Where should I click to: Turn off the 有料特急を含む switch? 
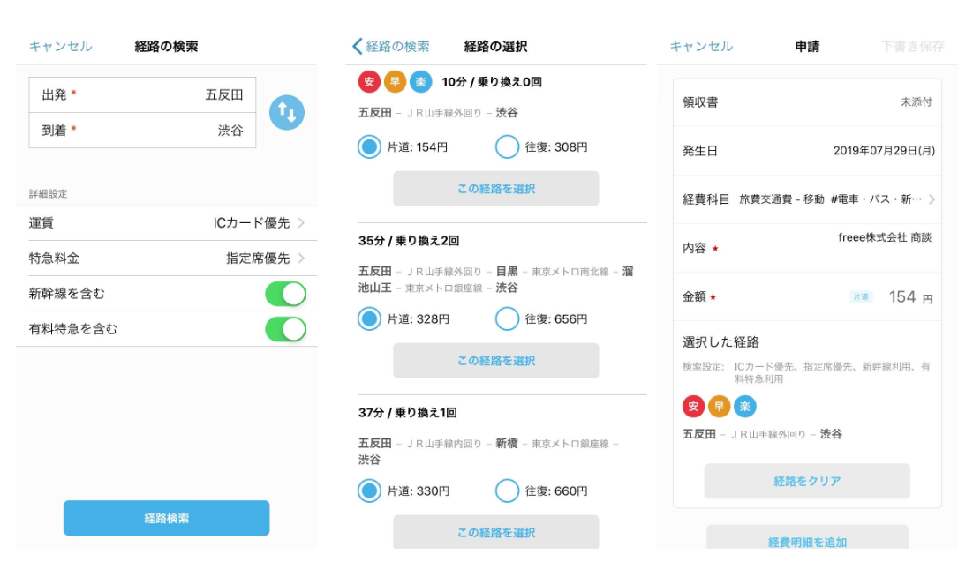click(x=285, y=329)
